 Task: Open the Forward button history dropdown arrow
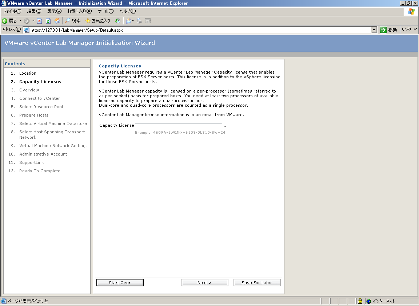click(x=33, y=21)
